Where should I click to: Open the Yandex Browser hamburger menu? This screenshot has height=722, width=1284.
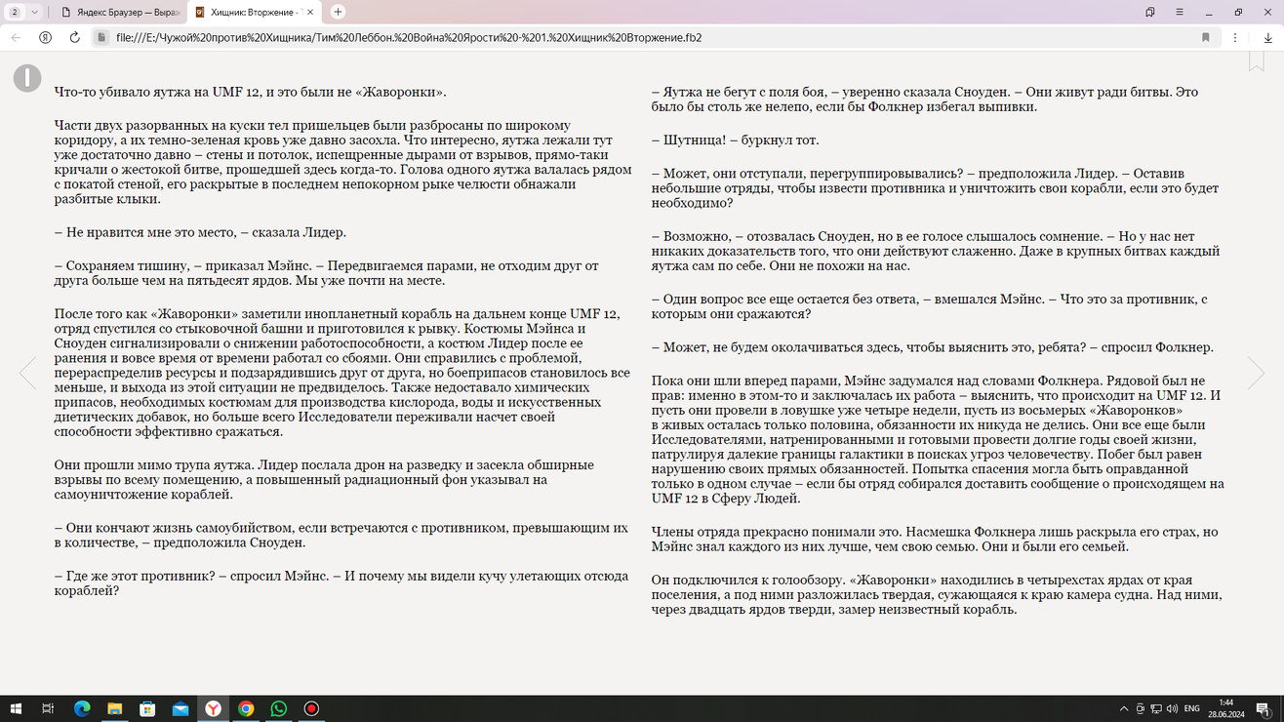(x=1180, y=12)
